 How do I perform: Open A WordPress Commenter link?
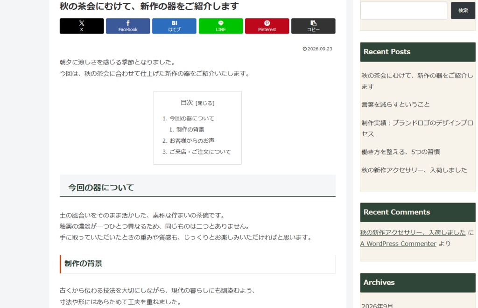(x=398, y=244)
